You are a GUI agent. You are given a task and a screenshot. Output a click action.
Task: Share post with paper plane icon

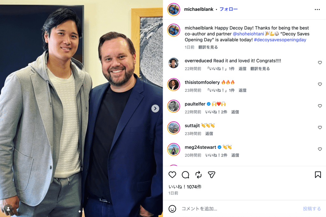pos(211,175)
